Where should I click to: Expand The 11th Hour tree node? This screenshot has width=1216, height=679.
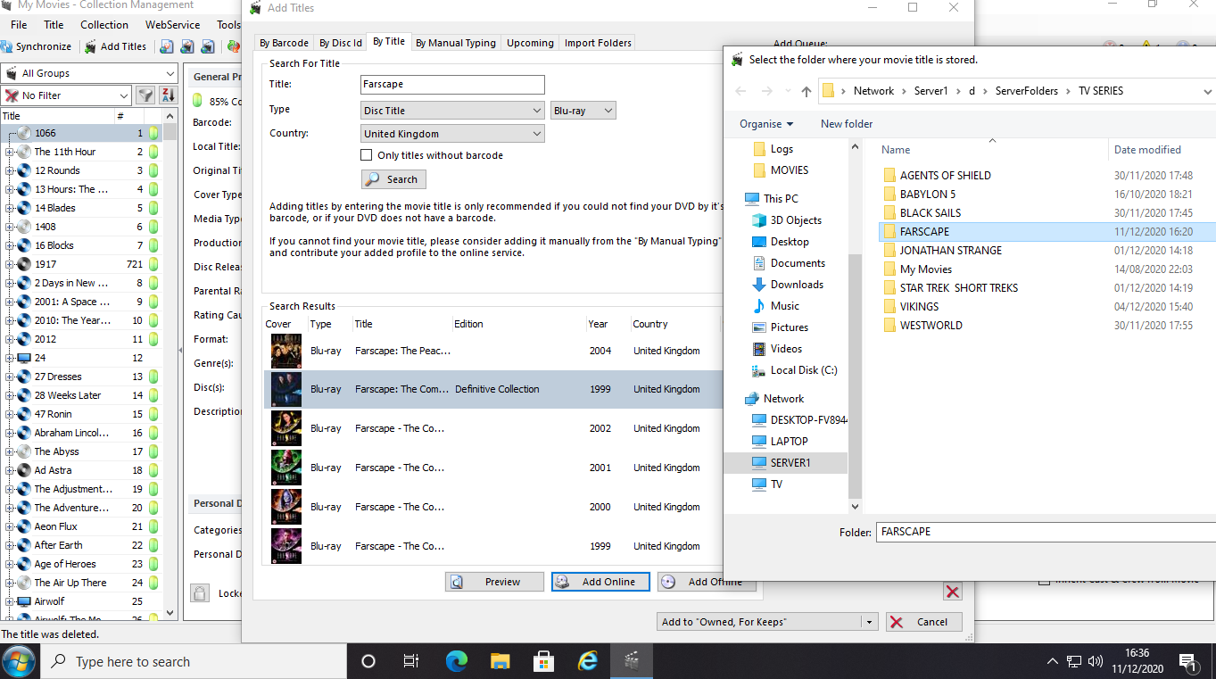tap(9, 152)
